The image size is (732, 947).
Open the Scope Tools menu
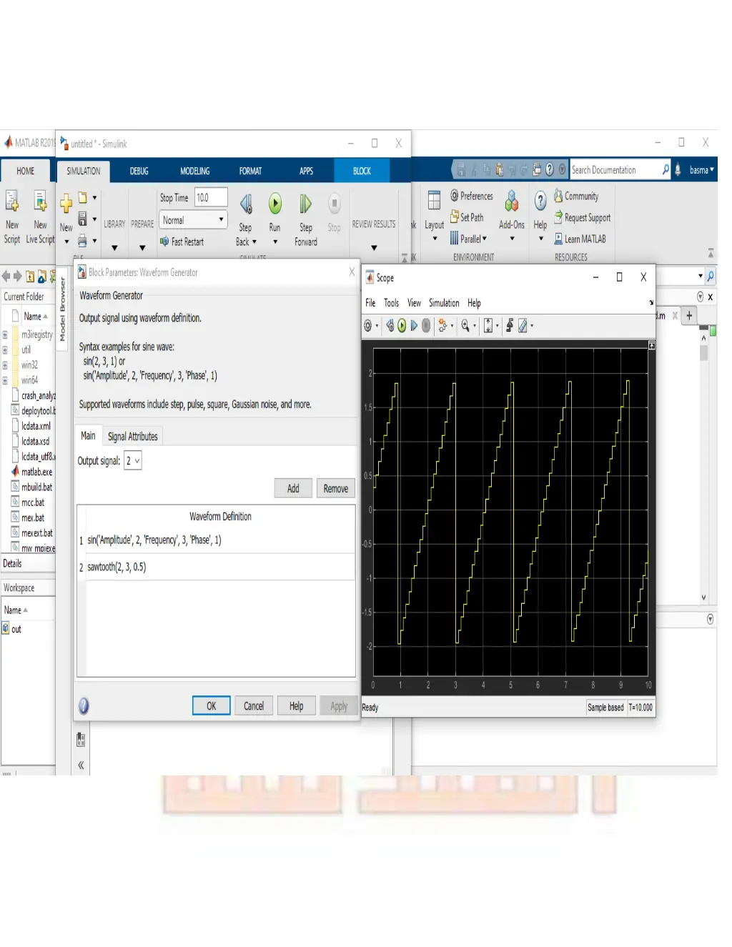tap(391, 303)
